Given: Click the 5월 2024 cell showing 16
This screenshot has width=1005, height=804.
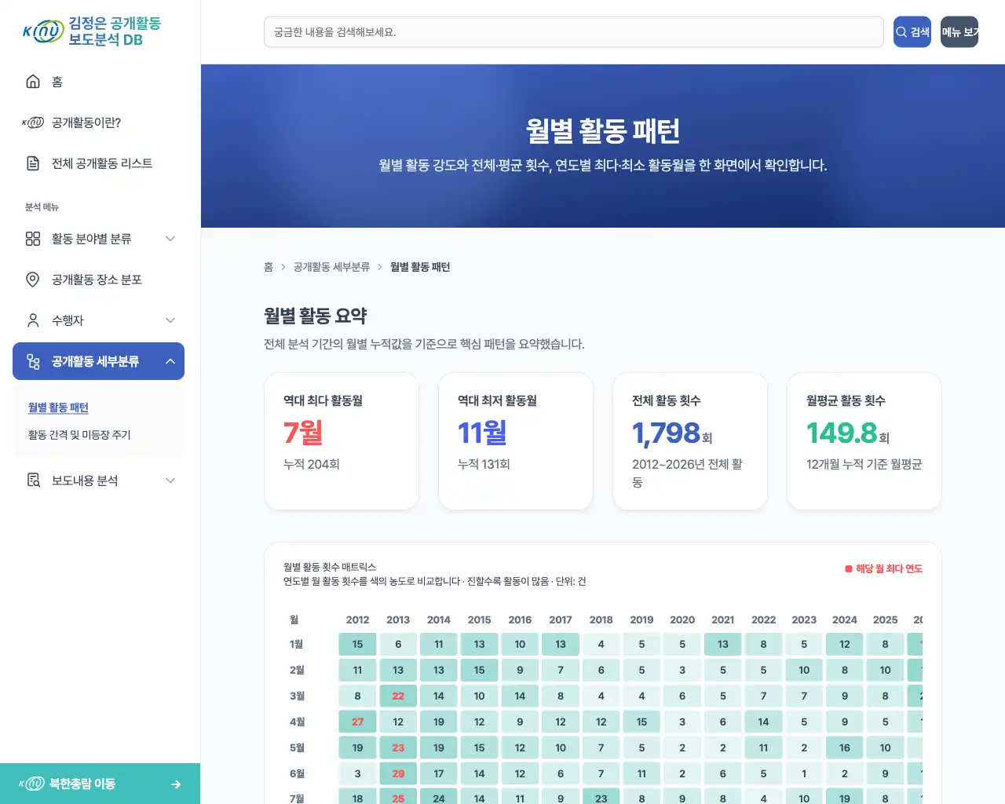Looking at the screenshot, I should click(x=844, y=747).
